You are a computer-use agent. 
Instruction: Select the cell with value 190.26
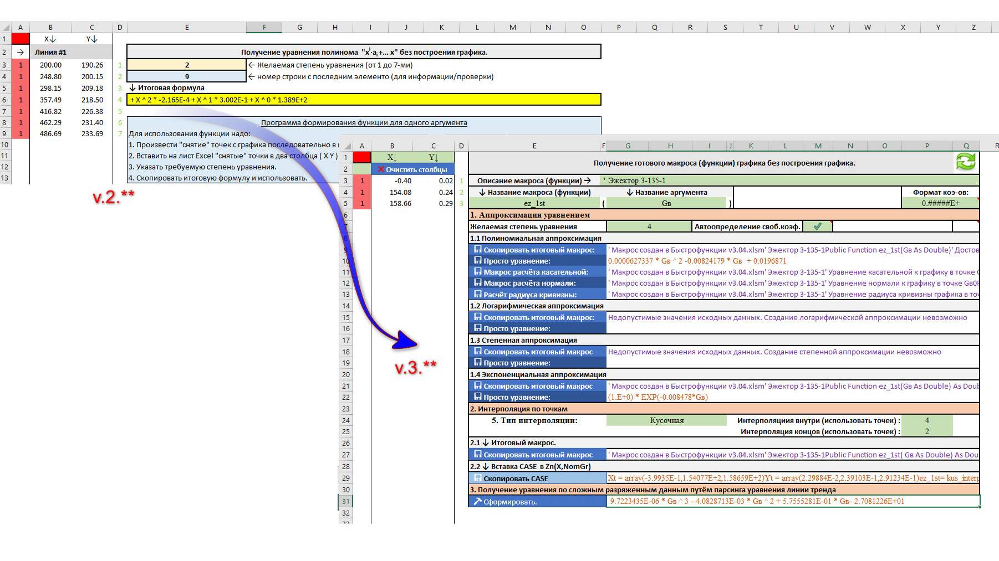click(x=92, y=65)
